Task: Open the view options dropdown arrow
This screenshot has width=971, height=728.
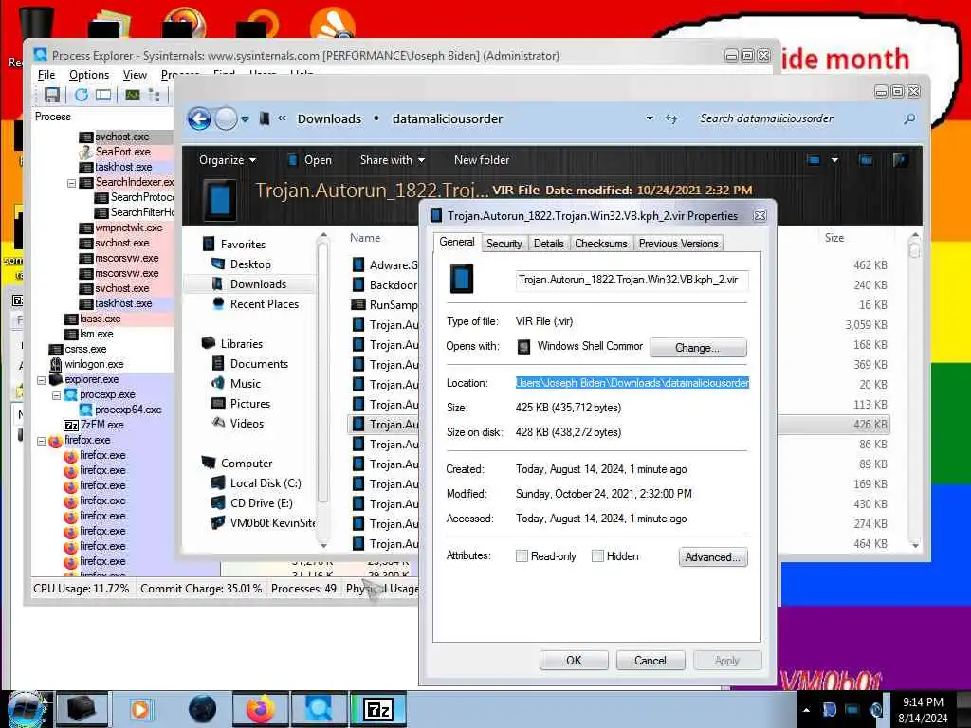Action: 834,159
